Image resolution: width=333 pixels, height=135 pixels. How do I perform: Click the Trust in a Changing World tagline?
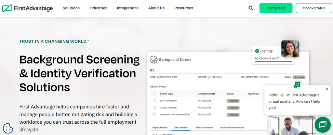[54, 41]
